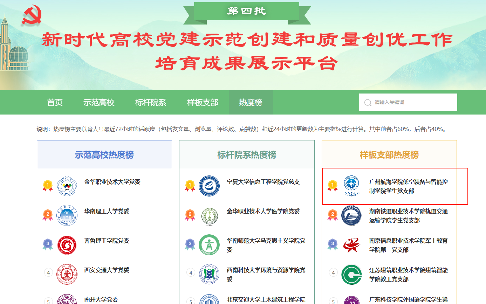This screenshot has height=304, width=486.
Task: Go to the 标杆院系 tab
Action: tap(151, 103)
